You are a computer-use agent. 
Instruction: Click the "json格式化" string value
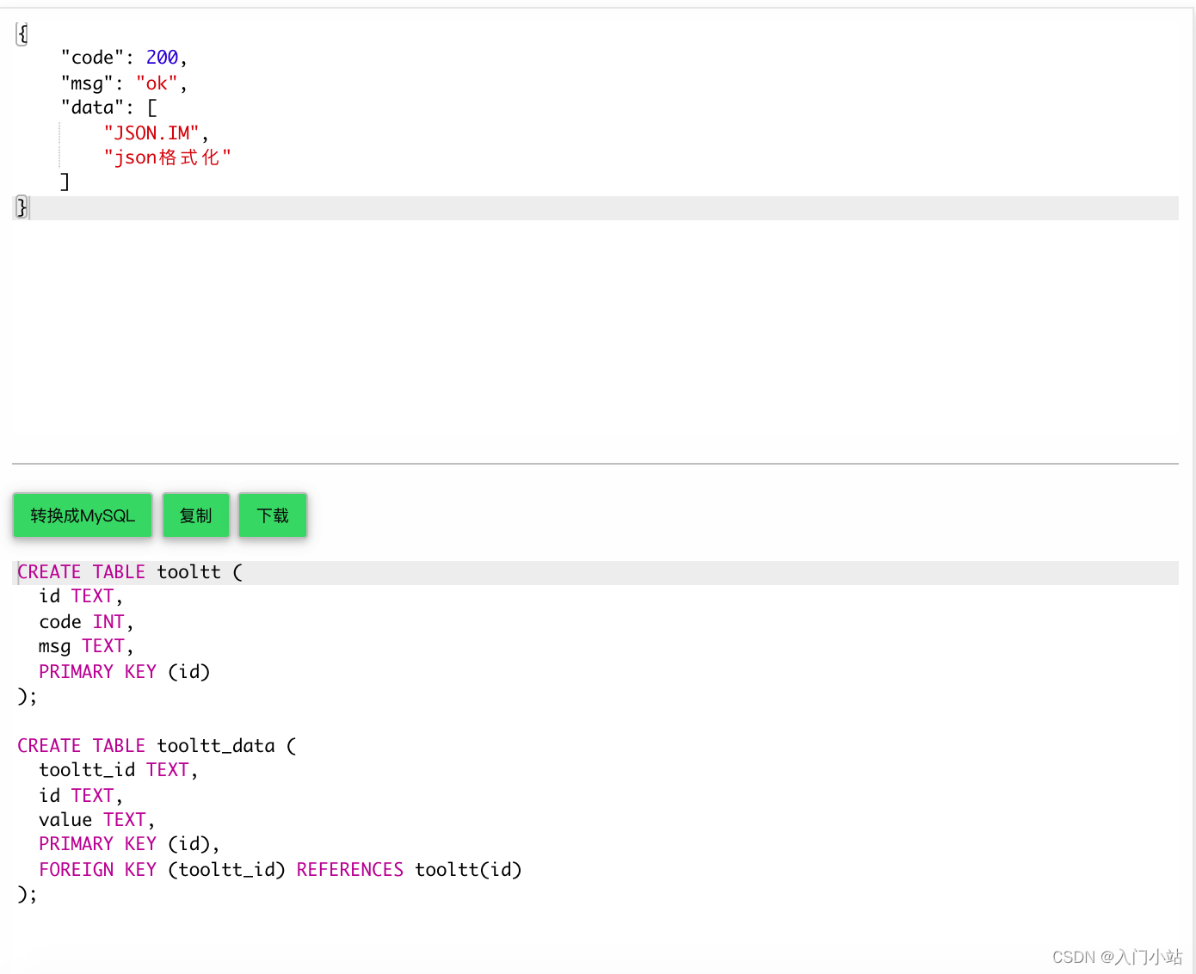coord(168,157)
